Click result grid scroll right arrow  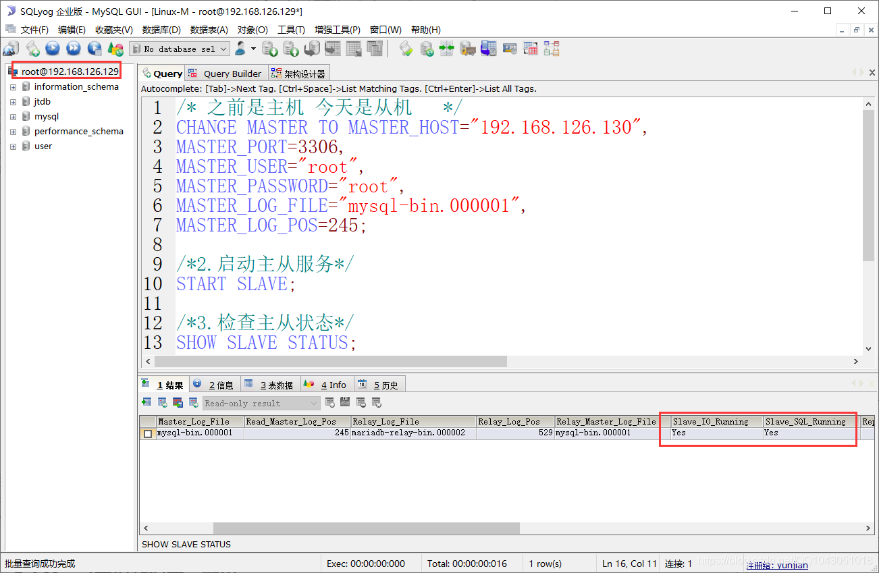point(868,528)
